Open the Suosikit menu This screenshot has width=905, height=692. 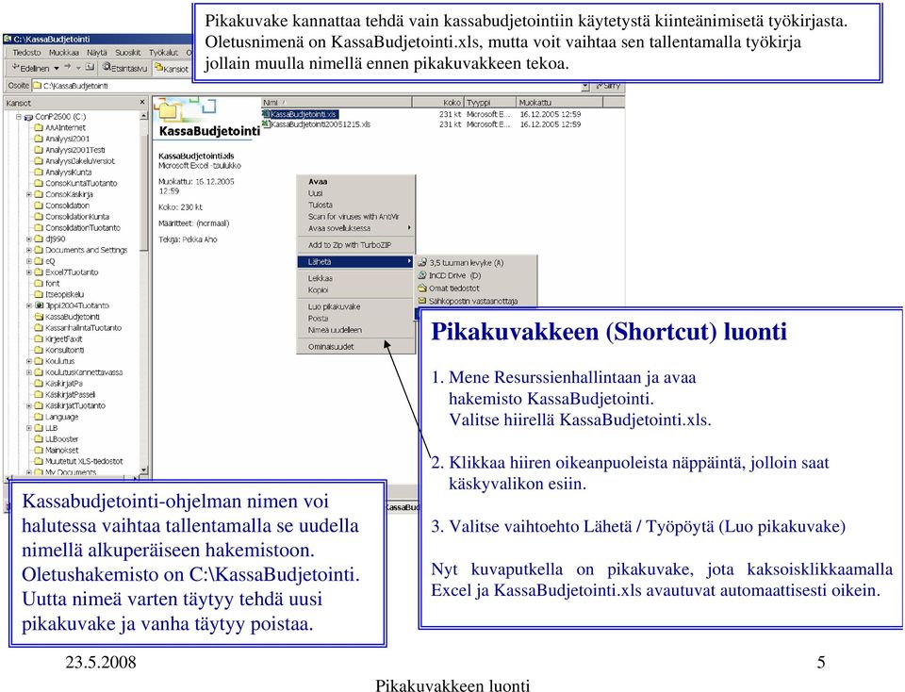pos(127,53)
